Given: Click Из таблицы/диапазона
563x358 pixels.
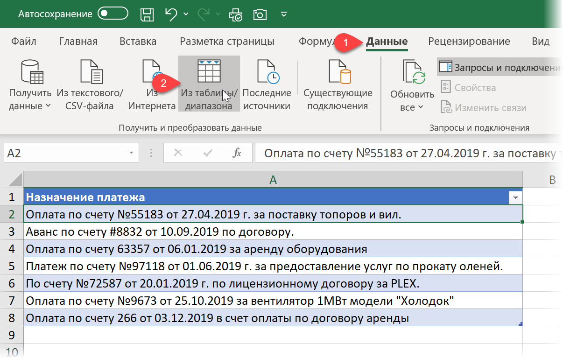Looking at the screenshot, I should 209,84.
